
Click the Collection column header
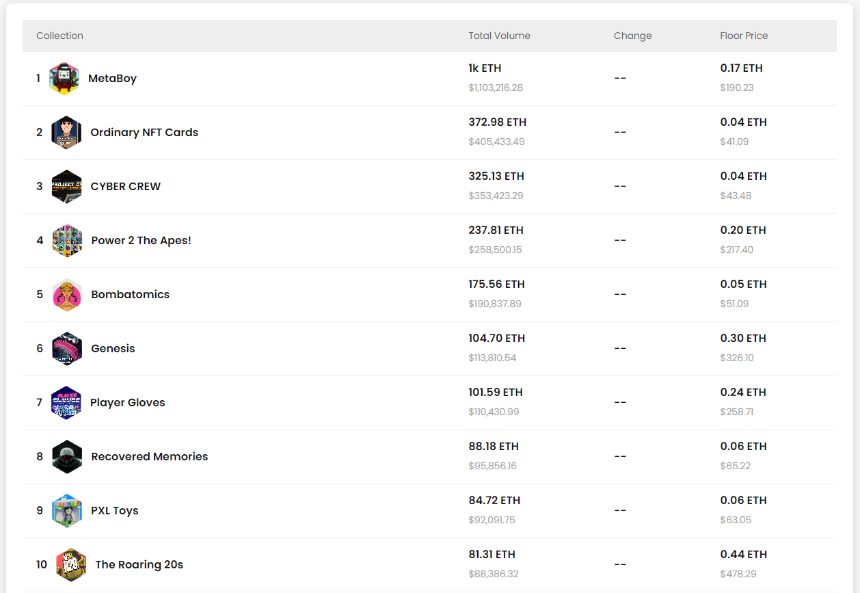pos(59,36)
